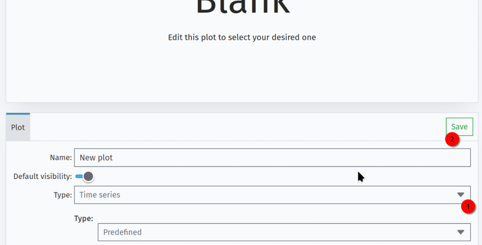Click the 'Edit this plot to select' message
Viewport: 482px width, 245px height.
(242, 37)
